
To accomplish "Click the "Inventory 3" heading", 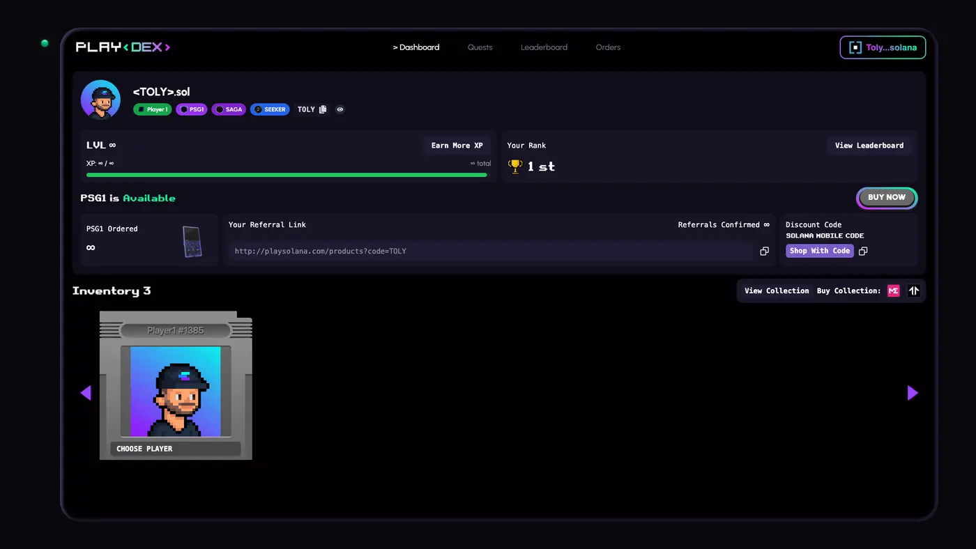I will coord(112,291).
